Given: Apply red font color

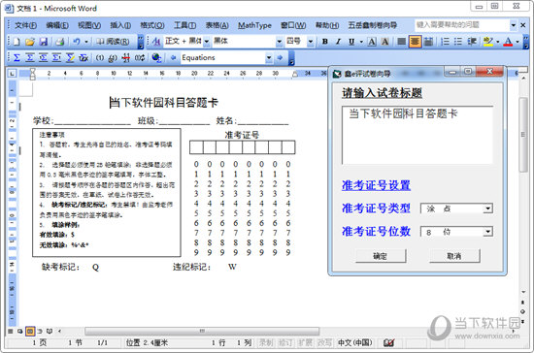Looking at the screenshot, I should click(x=508, y=42).
